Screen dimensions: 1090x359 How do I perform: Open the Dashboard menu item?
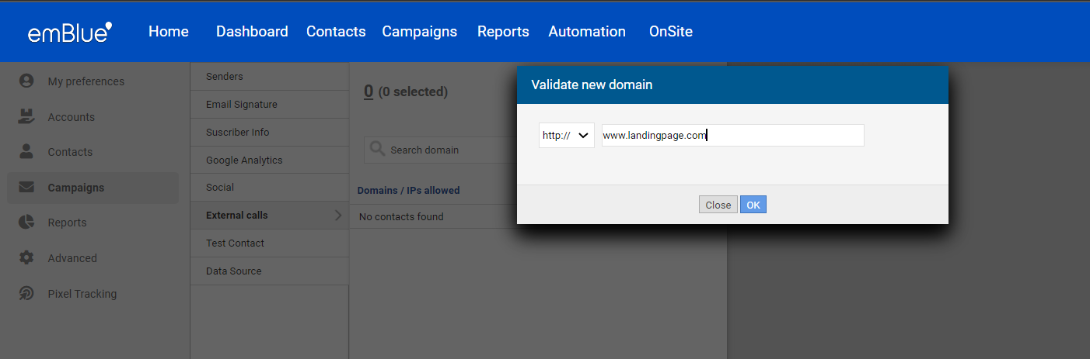(252, 32)
